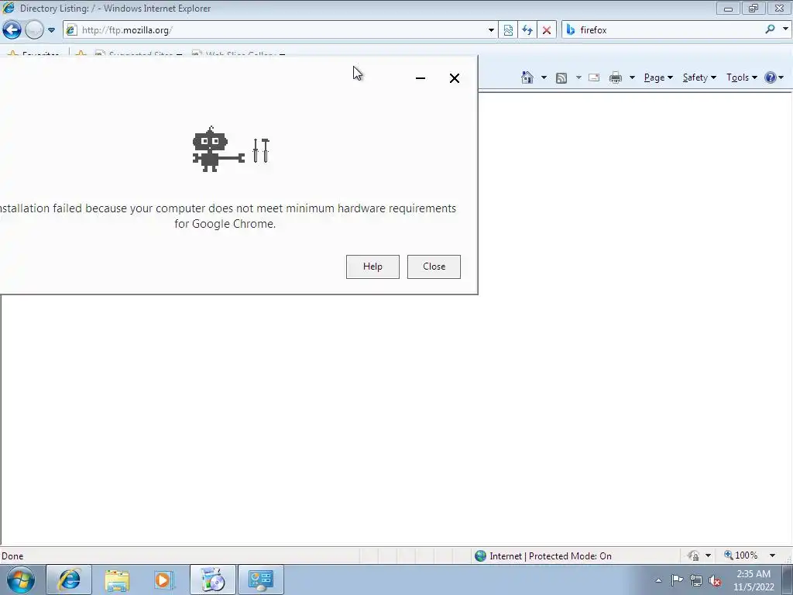
Task: Click Action Center flag tray icon
Action: (x=677, y=580)
